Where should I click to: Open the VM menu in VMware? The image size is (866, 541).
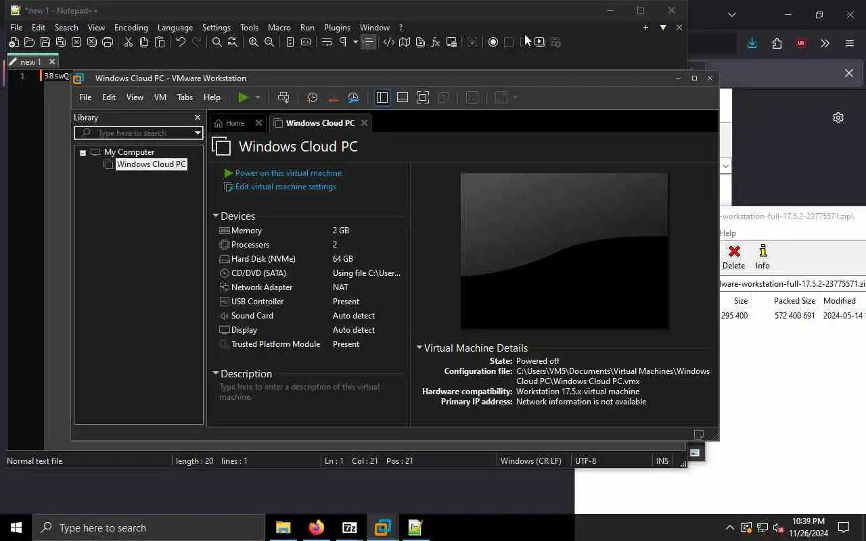[x=160, y=97]
